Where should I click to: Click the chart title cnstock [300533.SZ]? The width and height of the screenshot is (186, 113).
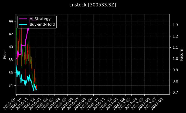[93, 5]
